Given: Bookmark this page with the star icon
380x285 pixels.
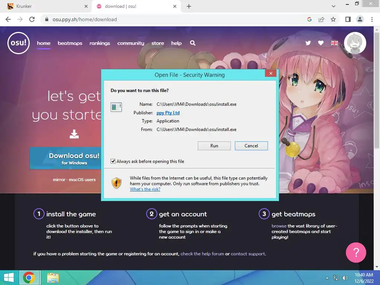Looking at the screenshot, I should click(333, 19).
